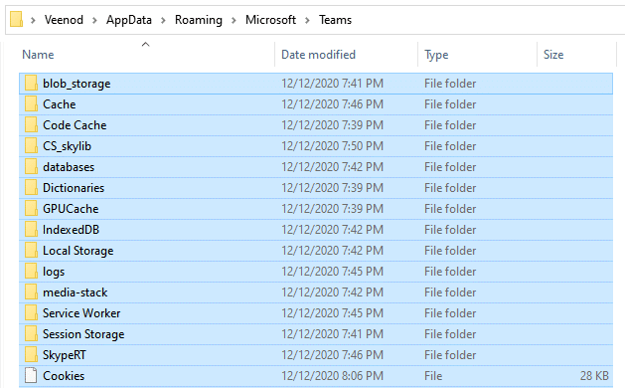Viewport: 625px width, 388px height.
Task: Select the Local Storage folder row
Action: click(x=316, y=251)
